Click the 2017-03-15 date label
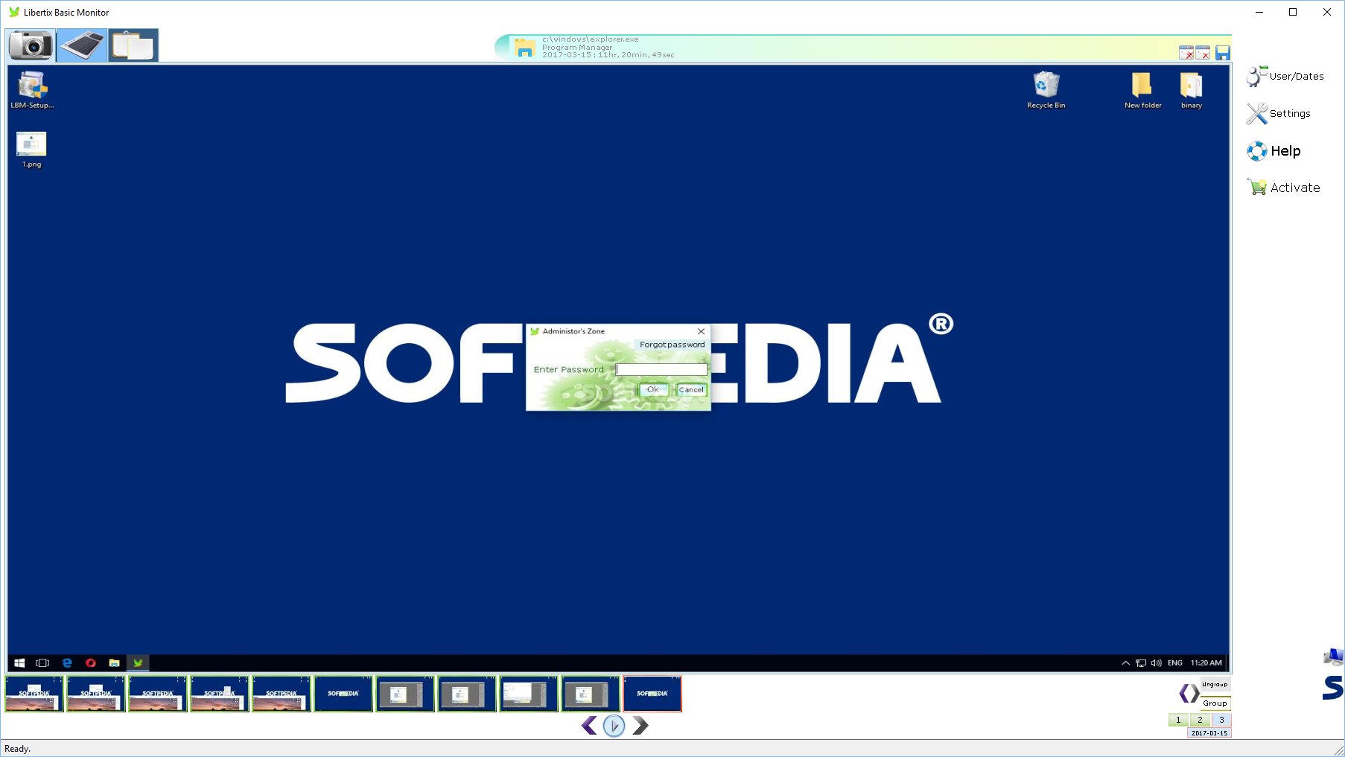This screenshot has width=1345, height=757. click(1209, 733)
